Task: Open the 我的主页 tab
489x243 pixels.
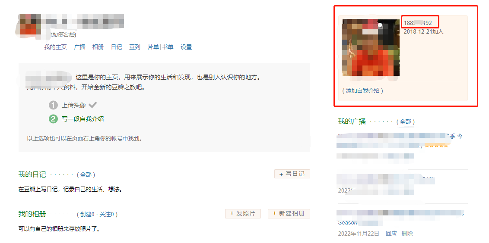Action: click(x=56, y=47)
